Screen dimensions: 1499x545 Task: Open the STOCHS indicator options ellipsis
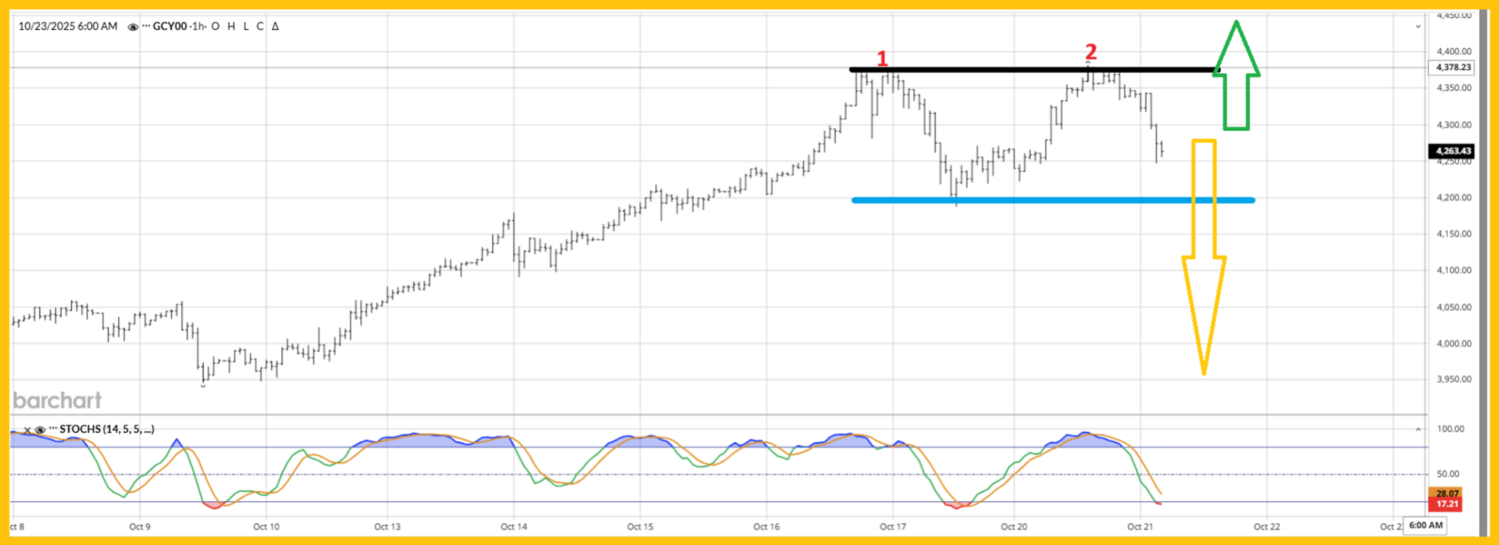coord(53,429)
